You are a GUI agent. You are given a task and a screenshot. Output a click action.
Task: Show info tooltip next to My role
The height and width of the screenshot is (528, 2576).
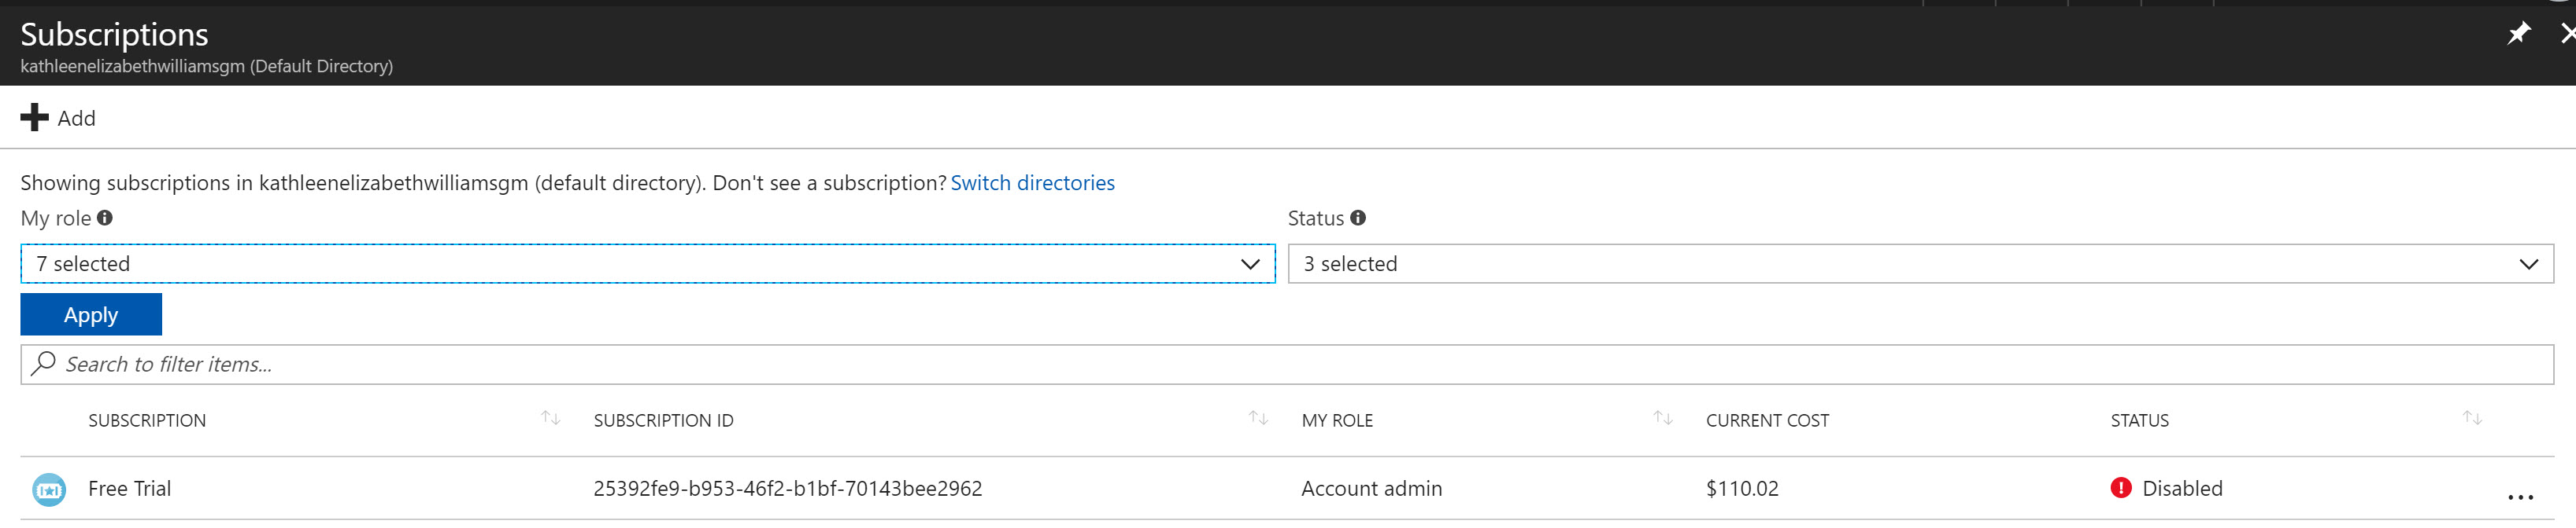point(105,218)
